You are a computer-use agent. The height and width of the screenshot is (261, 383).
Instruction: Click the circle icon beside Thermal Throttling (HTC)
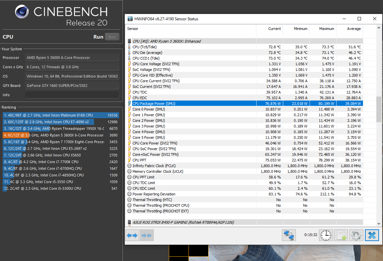click(129, 200)
